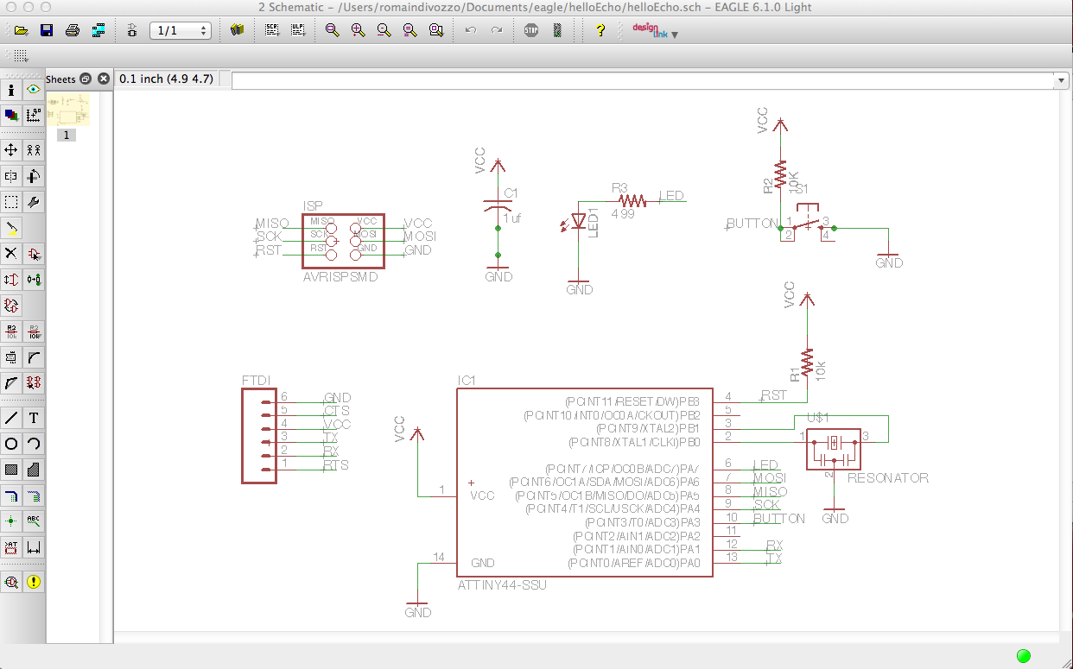Toggle the Show (eye) tool
1073x669 pixels.
click(x=34, y=90)
